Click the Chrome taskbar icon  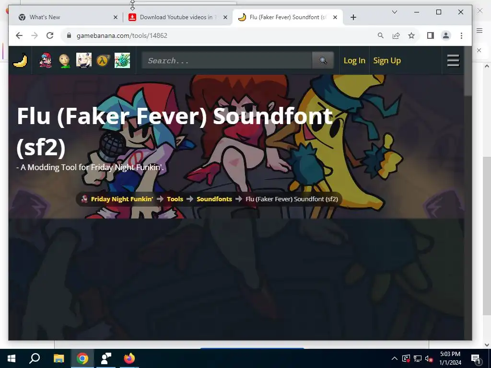(82, 358)
